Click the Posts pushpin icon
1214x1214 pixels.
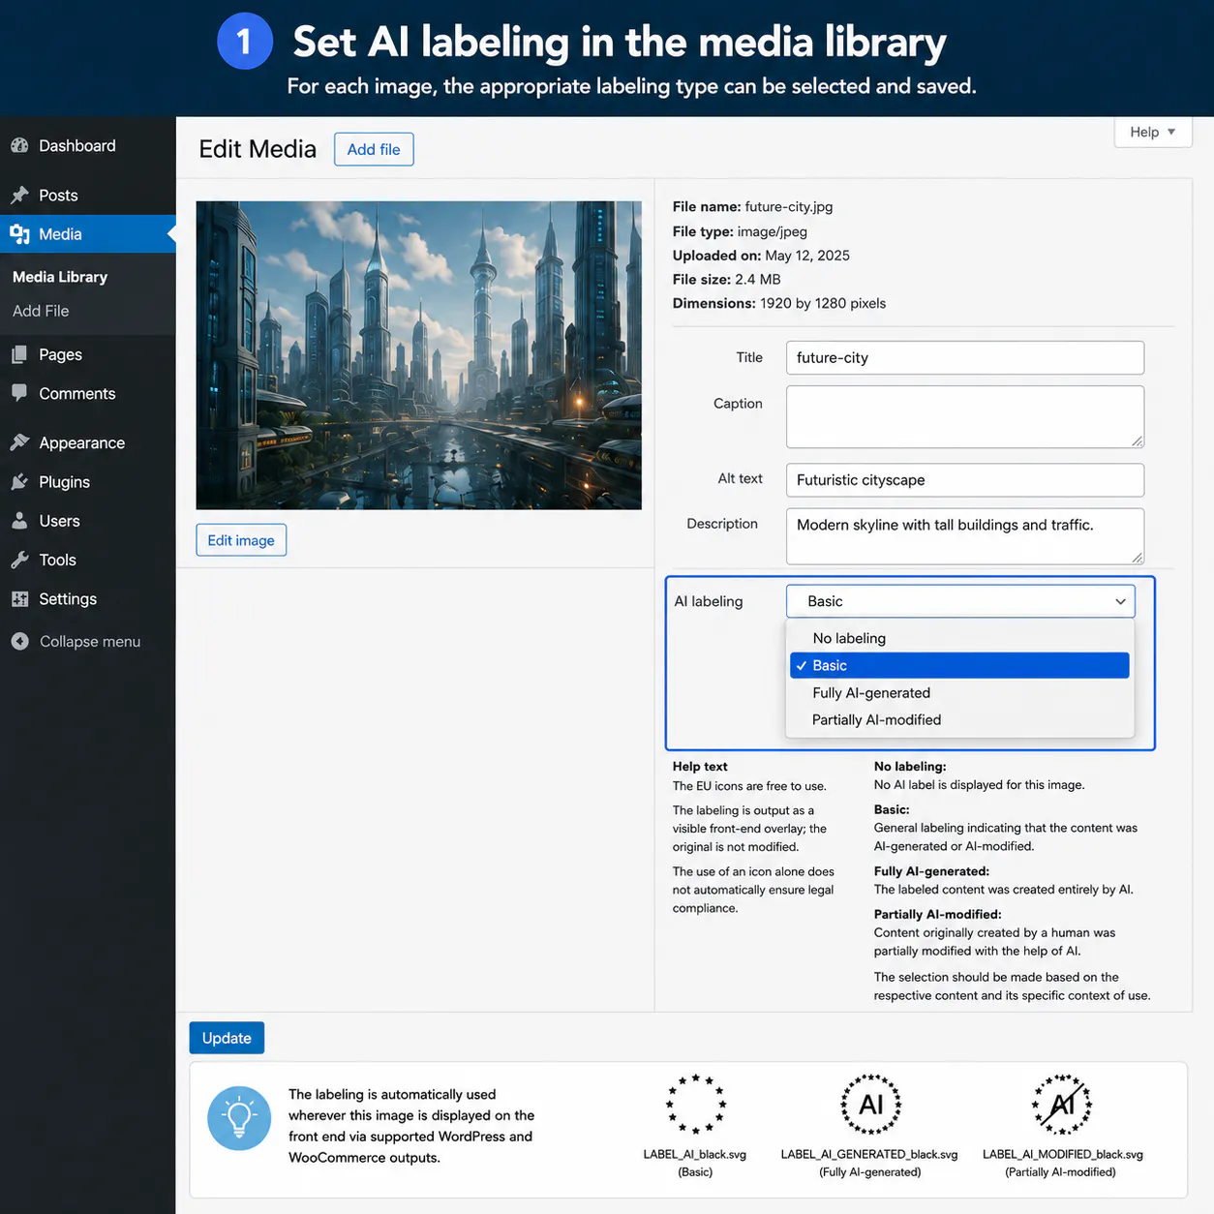(x=19, y=195)
